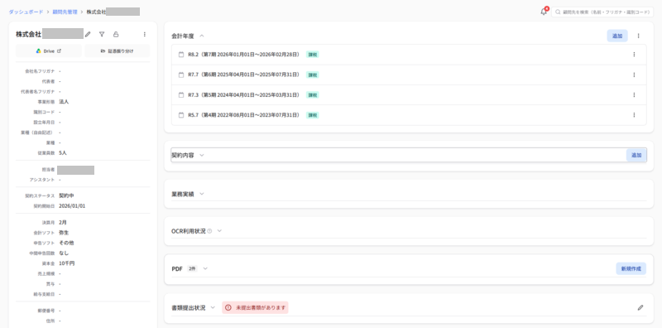The height and width of the screenshot is (328, 662).
Task: Click 追加 button in 会計年度
Action: (x=617, y=36)
